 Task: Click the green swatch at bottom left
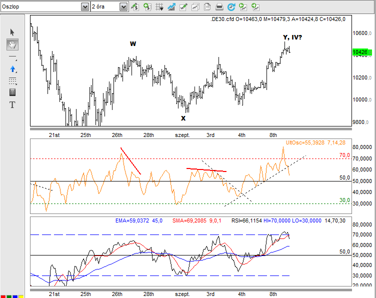point(9,297)
